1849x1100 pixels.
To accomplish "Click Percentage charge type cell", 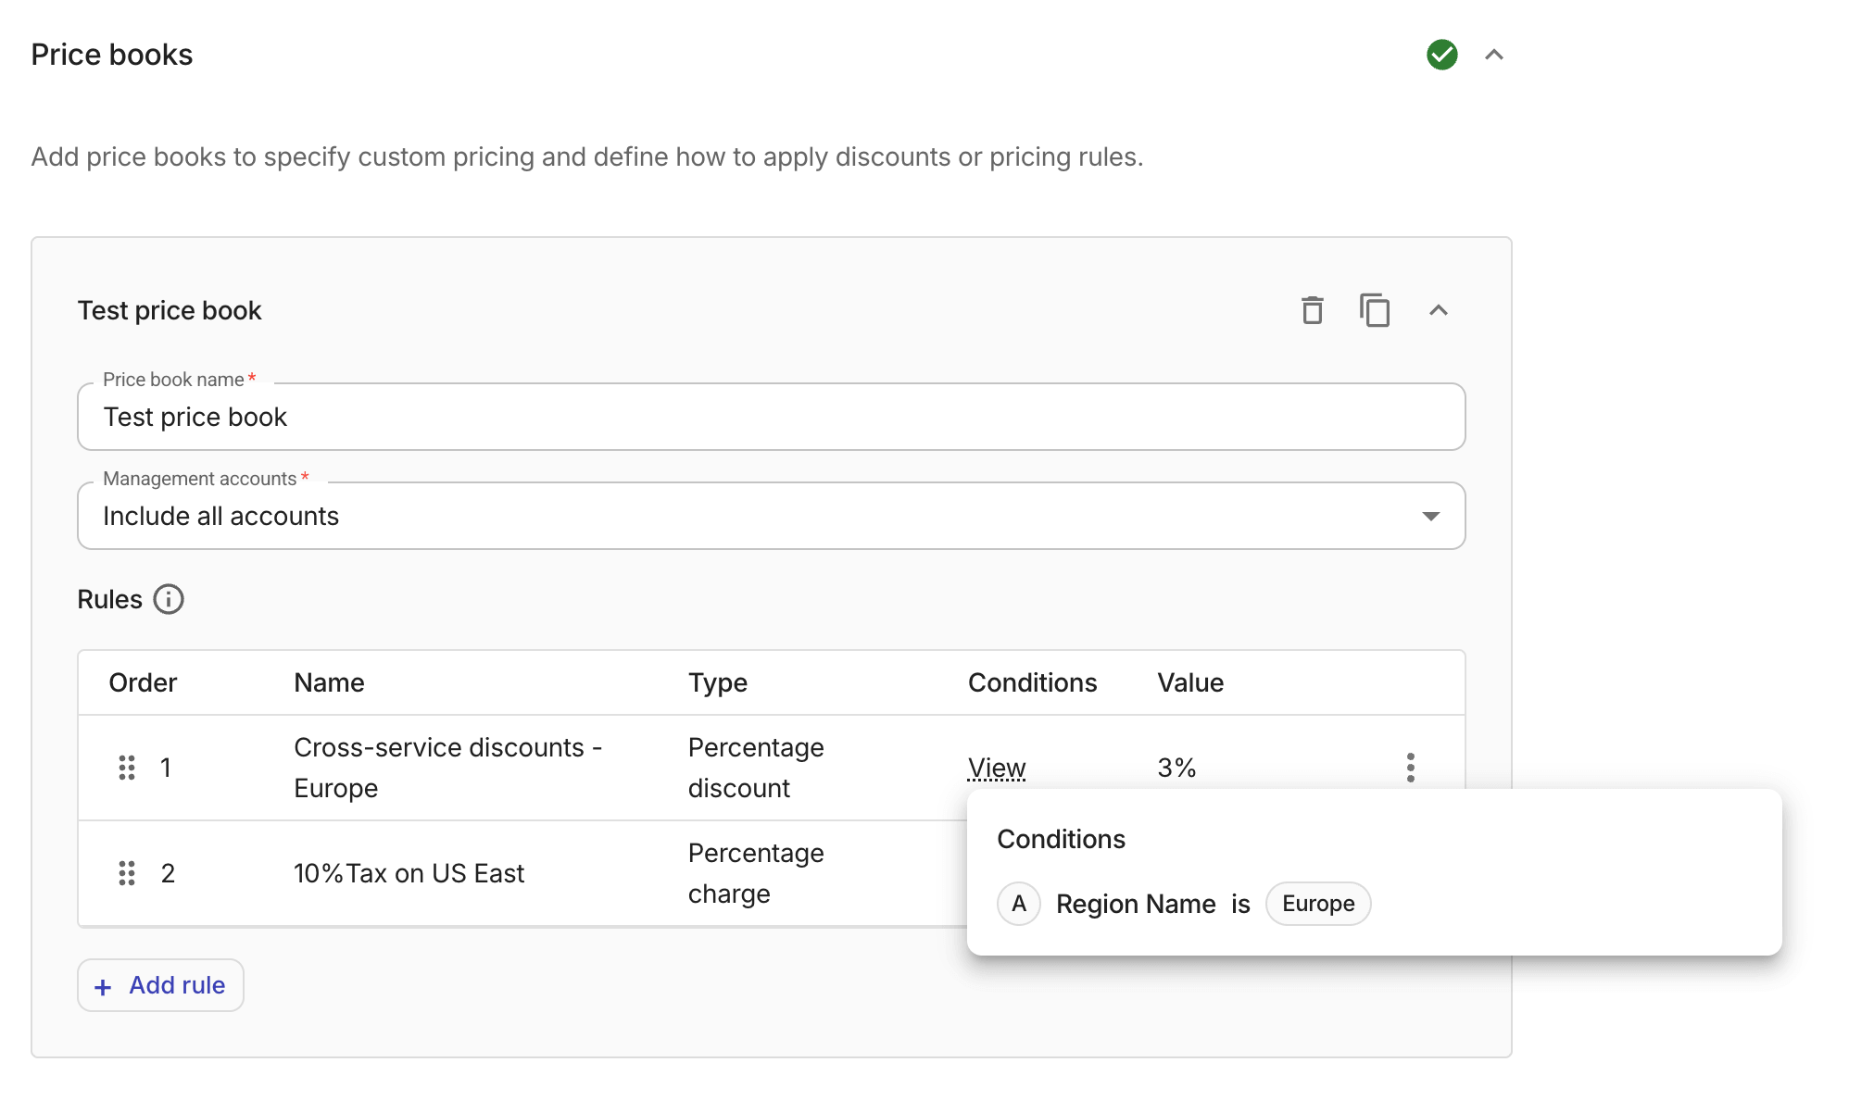I will 756,873.
